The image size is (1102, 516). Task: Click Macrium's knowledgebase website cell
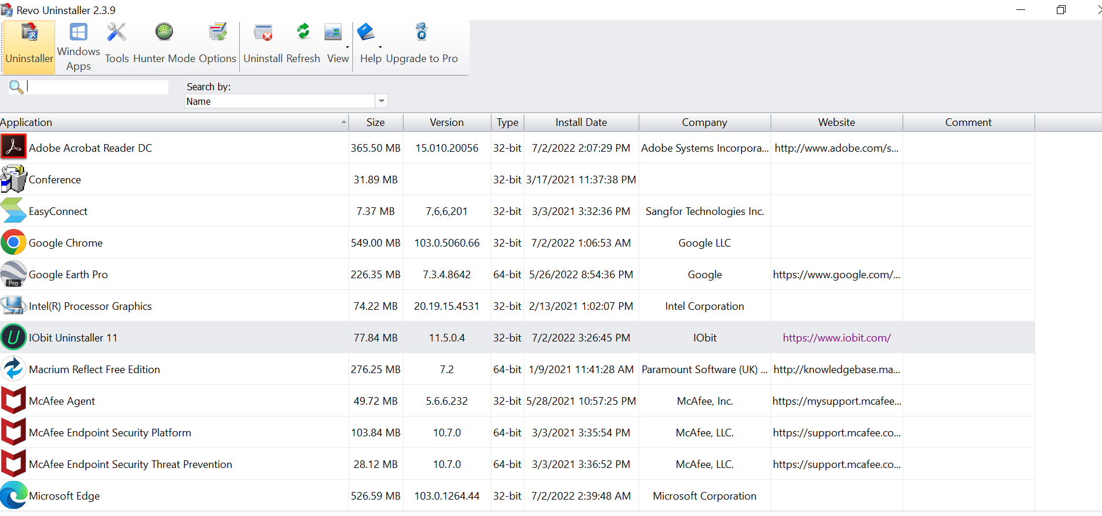pos(837,370)
